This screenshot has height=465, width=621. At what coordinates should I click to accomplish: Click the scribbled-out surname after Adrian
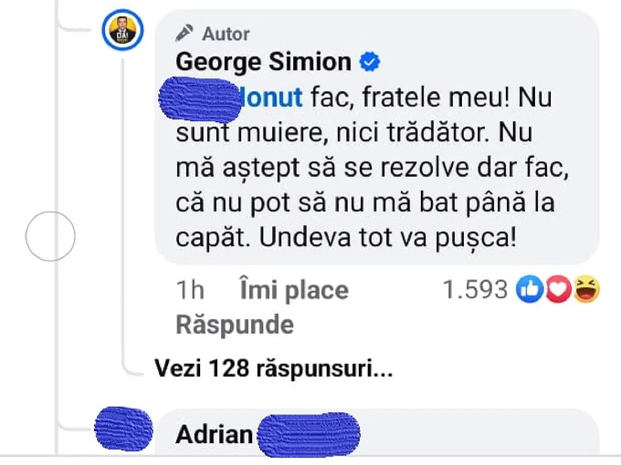click(309, 435)
